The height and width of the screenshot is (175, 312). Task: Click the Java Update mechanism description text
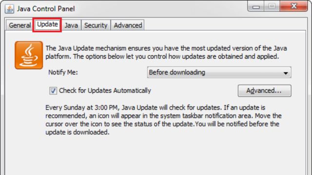pyautogui.click(x=166, y=52)
